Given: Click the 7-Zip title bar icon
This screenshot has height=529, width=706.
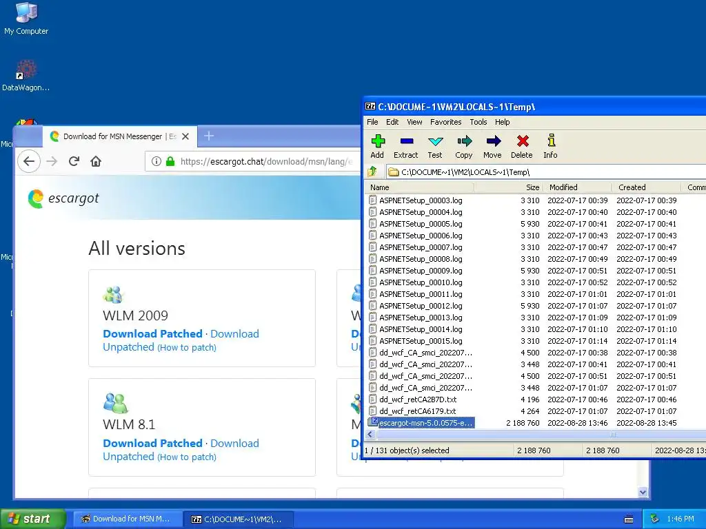Looking at the screenshot, I should [370, 107].
